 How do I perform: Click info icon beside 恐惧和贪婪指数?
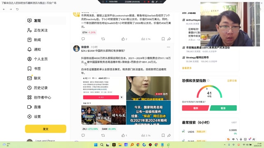(208, 81)
